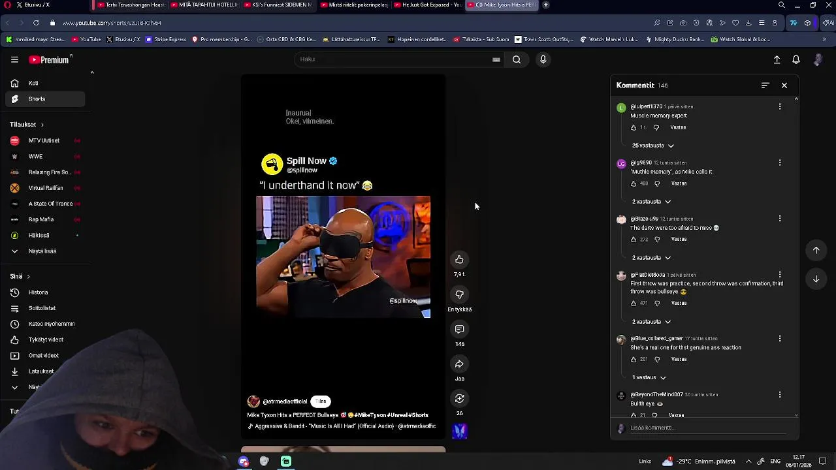
Task: Open 'Tykätyt videot' in the sidebar
Action: point(46,339)
